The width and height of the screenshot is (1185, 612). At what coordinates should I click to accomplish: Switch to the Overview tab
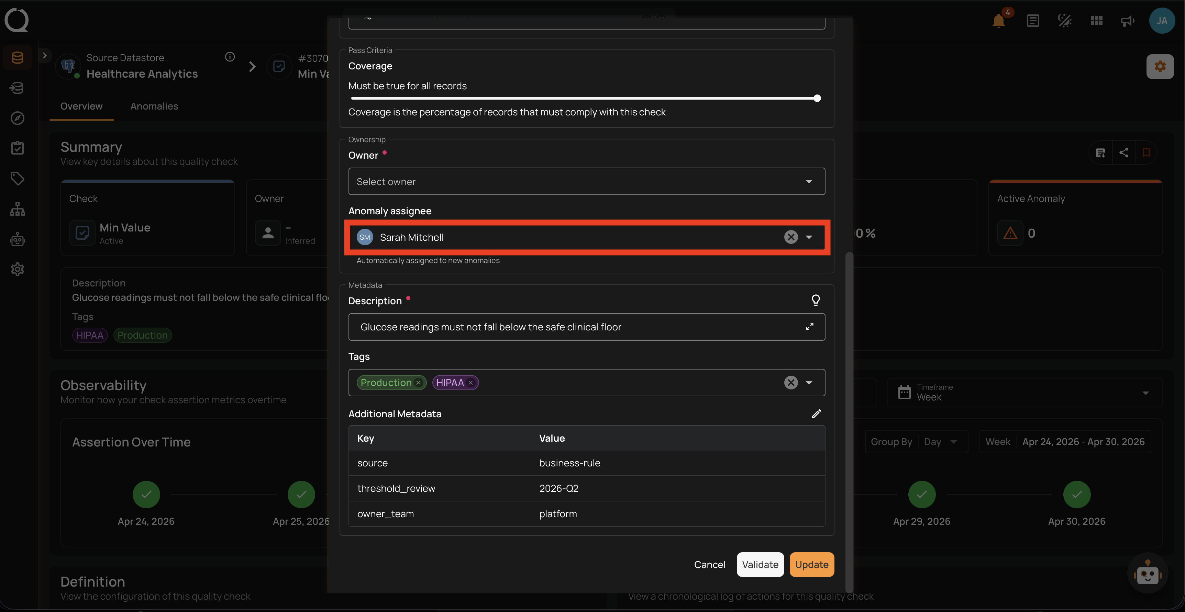coord(81,106)
